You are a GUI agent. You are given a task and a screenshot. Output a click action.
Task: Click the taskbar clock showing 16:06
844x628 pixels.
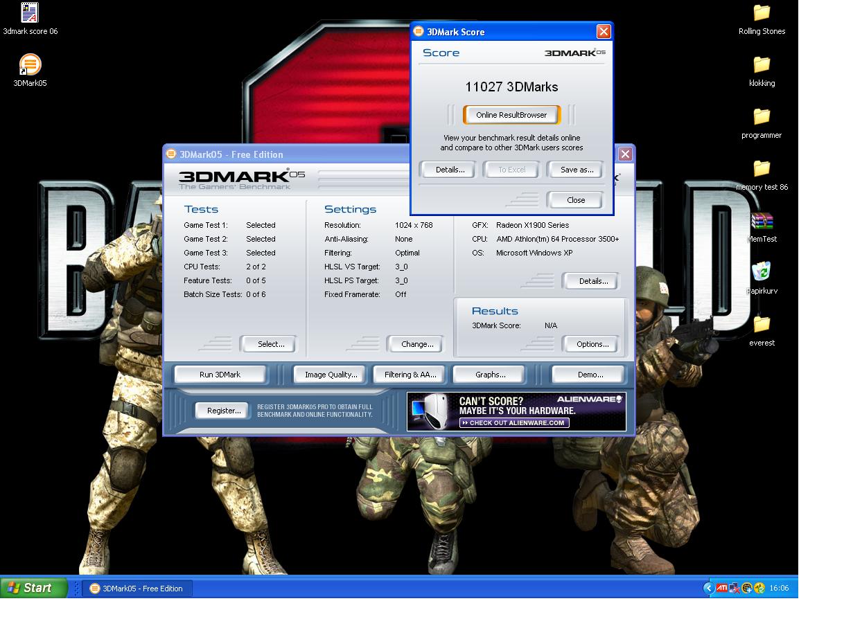pyautogui.click(x=779, y=588)
